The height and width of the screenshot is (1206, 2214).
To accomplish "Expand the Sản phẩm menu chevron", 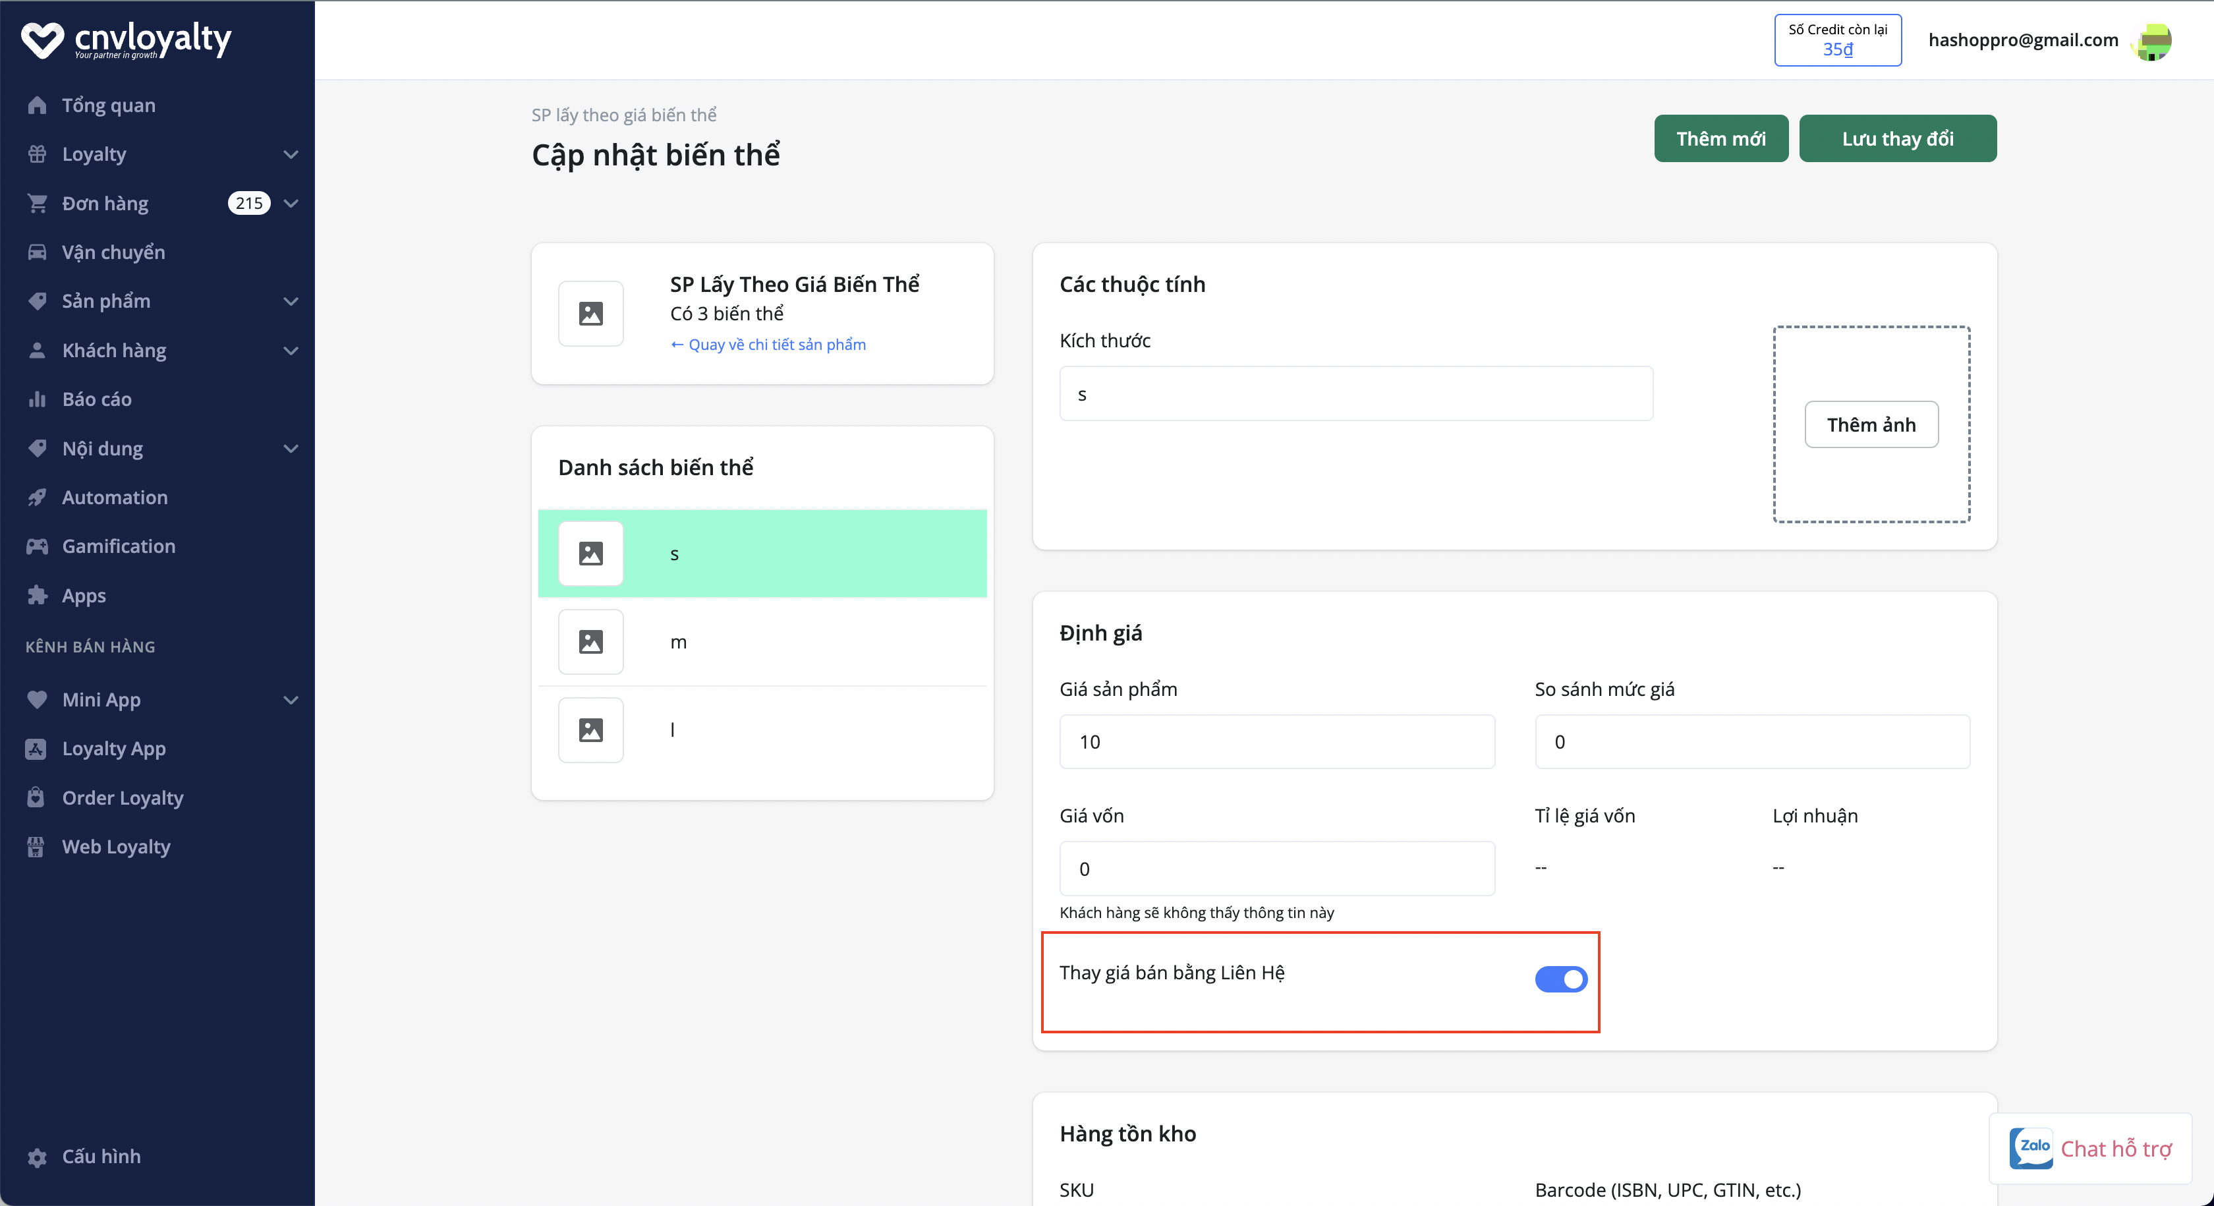I will [291, 302].
